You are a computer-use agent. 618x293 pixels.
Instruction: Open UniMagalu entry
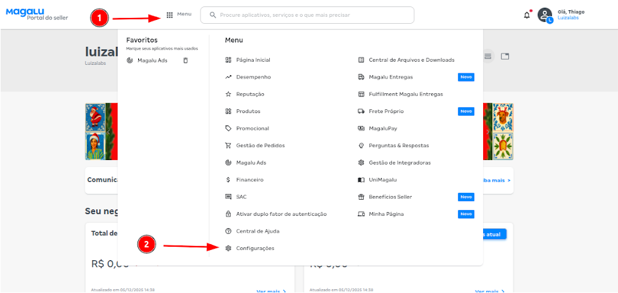[383, 179]
